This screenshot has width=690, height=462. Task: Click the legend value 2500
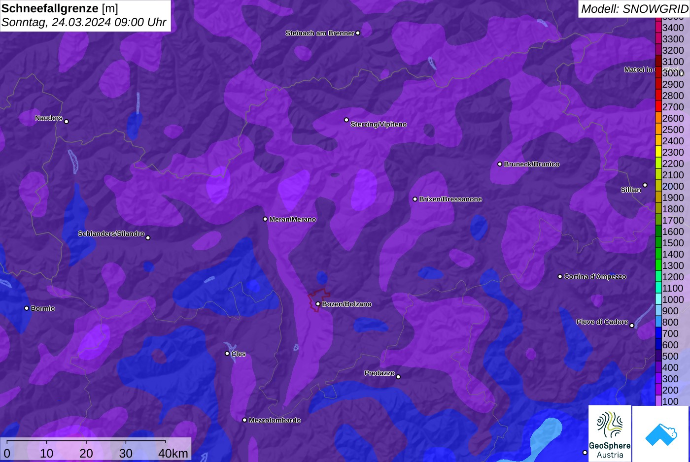[673, 130]
